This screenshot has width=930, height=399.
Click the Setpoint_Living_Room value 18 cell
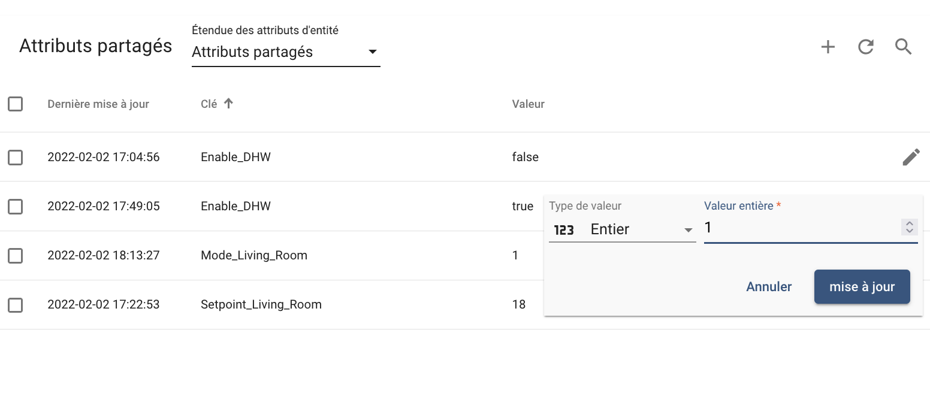pyautogui.click(x=519, y=305)
